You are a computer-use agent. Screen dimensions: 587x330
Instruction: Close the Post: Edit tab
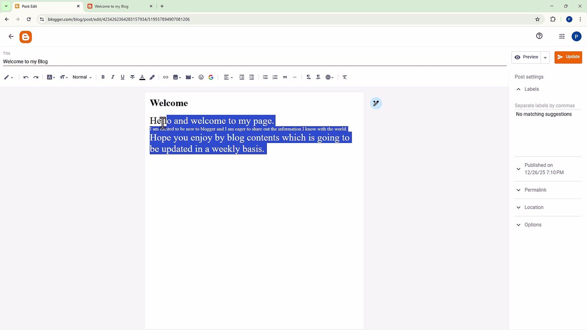[x=78, y=6]
